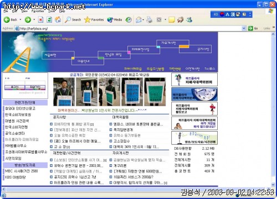Open the 고소장접수 list item

pos(121,141)
